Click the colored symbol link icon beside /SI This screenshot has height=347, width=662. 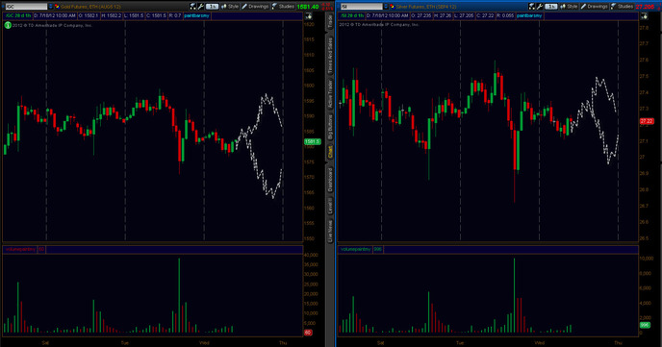pyautogui.click(x=393, y=7)
